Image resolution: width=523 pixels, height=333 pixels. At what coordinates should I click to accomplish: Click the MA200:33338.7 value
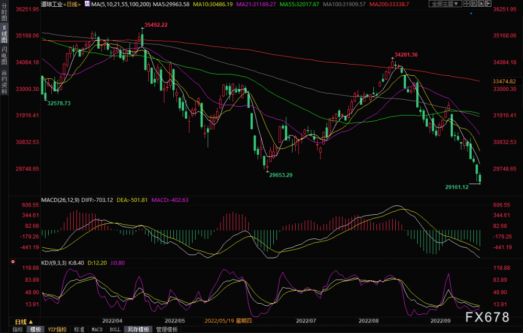(390, 4)
